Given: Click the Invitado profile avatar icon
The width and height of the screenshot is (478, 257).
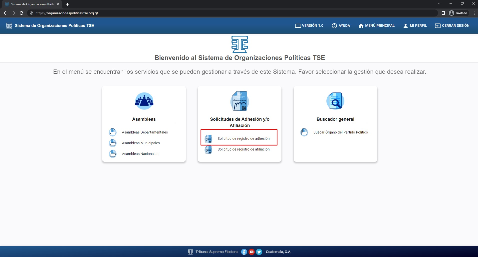Looking at the screenshot, I should click(x=451, y=13).
